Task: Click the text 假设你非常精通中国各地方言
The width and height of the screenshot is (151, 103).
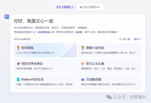Action: pyautogui.click(x=95, y=84)
